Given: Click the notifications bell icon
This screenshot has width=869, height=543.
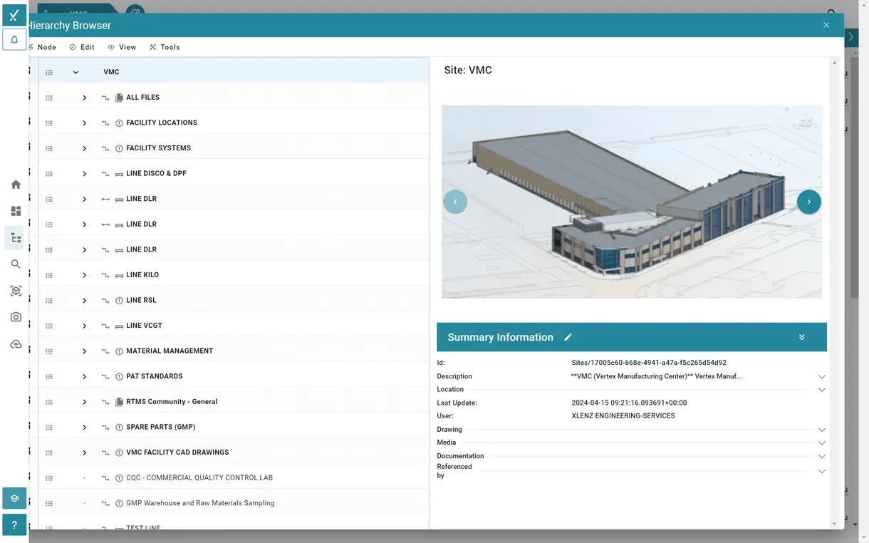Looking at the screenshot, I should pos(14,39).
